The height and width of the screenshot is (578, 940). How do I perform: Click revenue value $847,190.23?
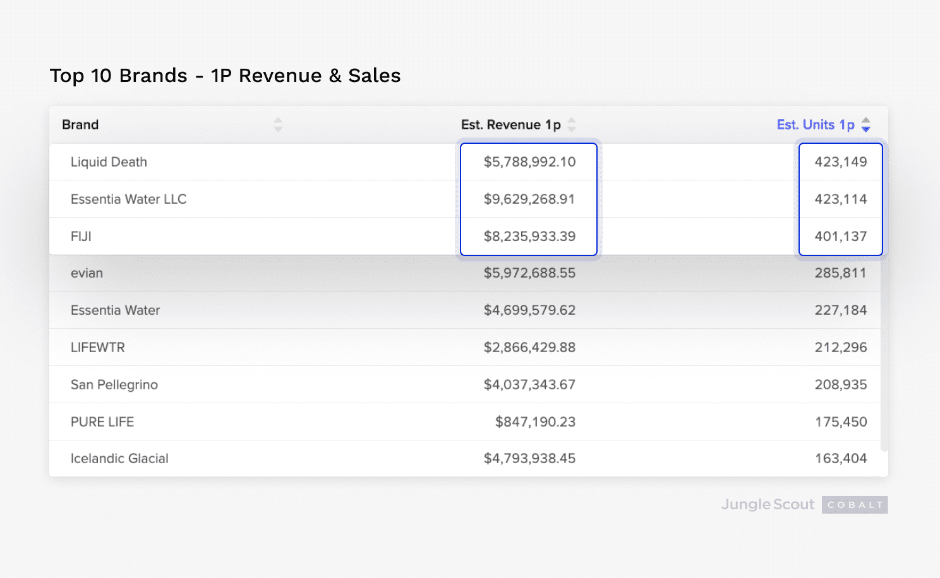535,422
